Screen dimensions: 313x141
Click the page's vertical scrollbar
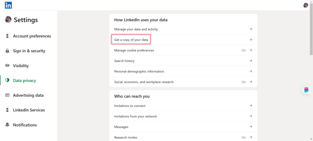(x=311, y=29)
